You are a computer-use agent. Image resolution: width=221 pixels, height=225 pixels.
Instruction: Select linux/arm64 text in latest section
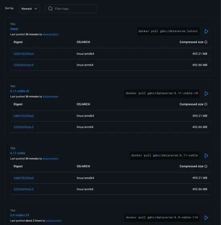coord(85,65)
